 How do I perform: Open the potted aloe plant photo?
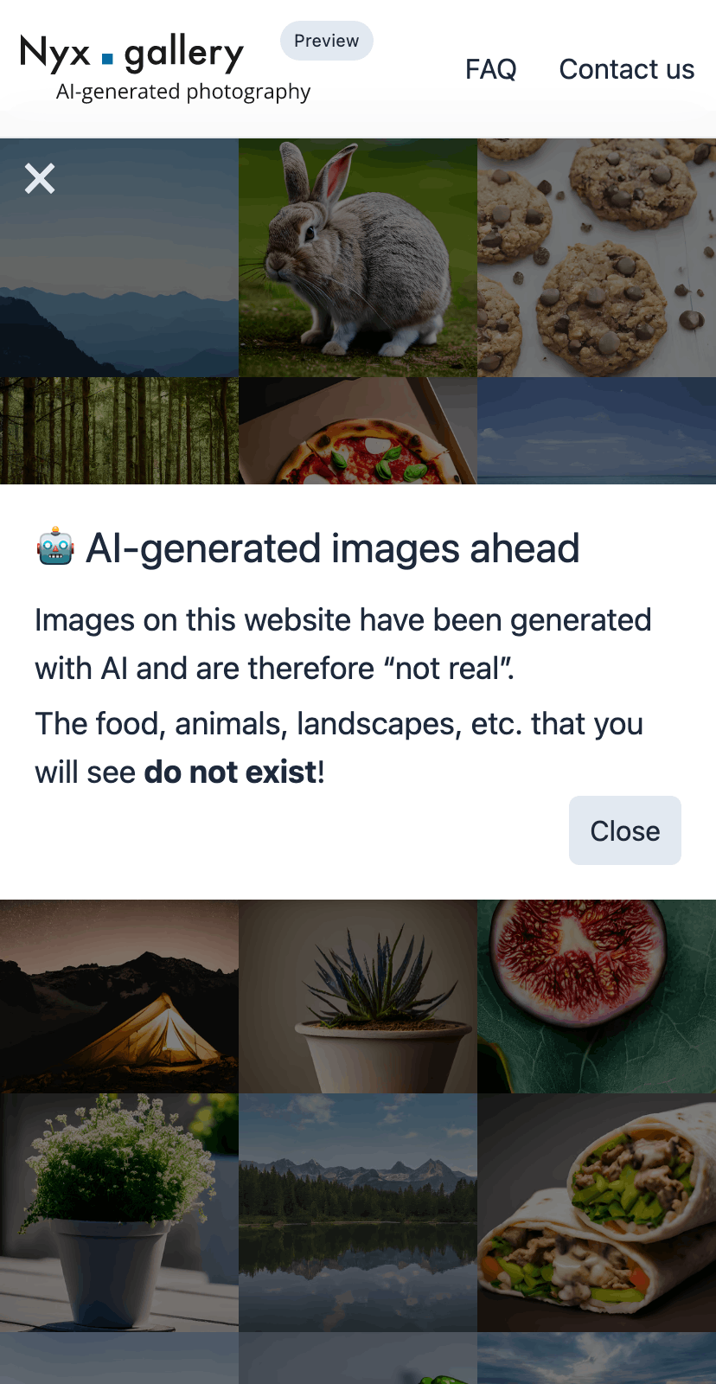tap(358, 996)
